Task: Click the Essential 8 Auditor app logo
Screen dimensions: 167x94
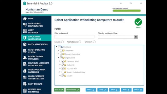Action: tap(25, 3)
